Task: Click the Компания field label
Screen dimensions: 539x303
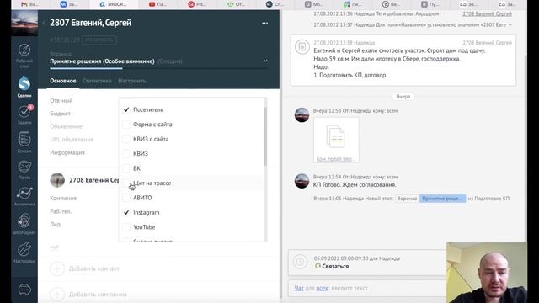Action: pyautogui.click(x=63, y=199)
